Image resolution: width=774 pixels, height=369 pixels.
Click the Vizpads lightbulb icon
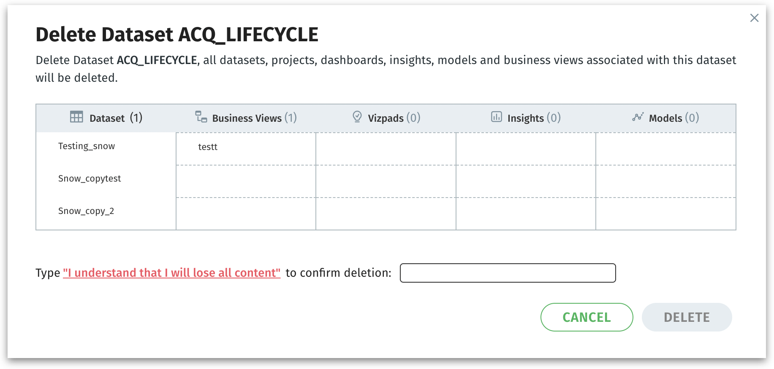point(357,117)
